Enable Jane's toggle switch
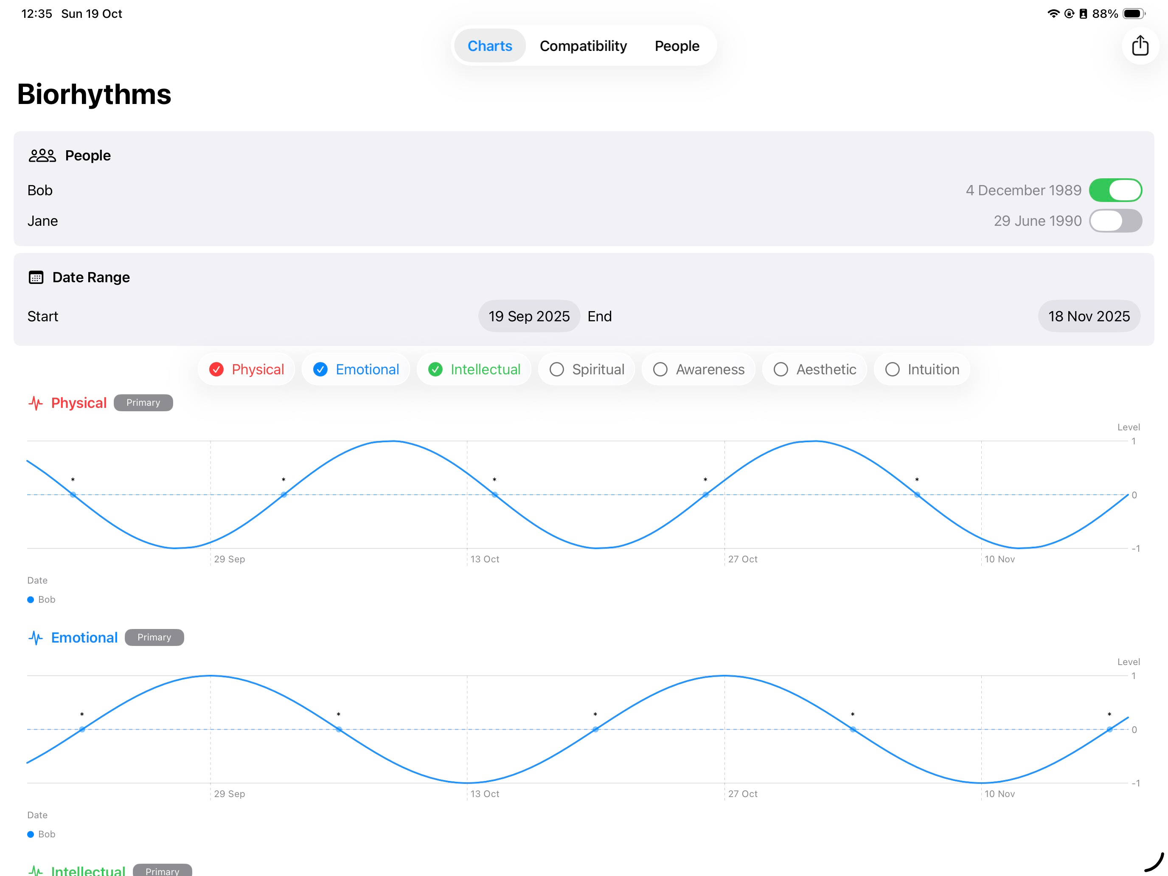The image size is (1168, 876). (1115, 221)
